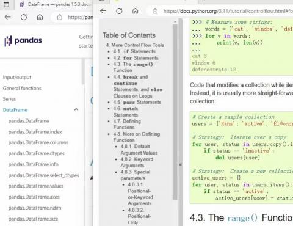Open 4. More Control Flow Tools link
This screenshot has height=226, width=293.
point(135,45)
